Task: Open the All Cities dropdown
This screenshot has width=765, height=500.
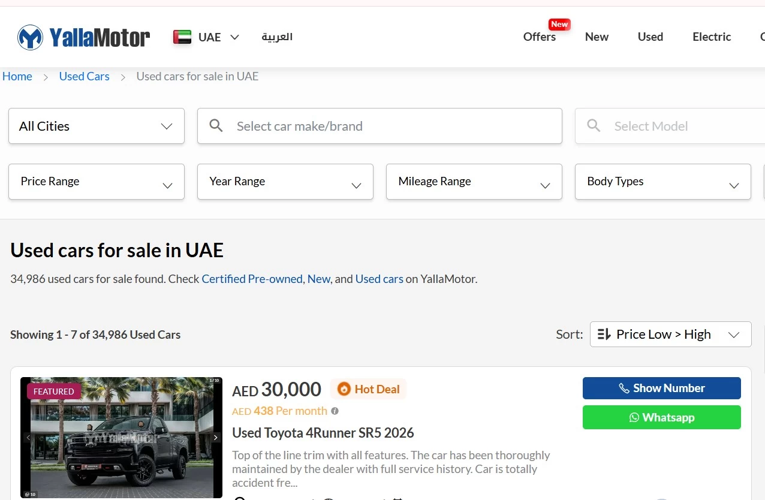Action: click(x=96, y=126)
